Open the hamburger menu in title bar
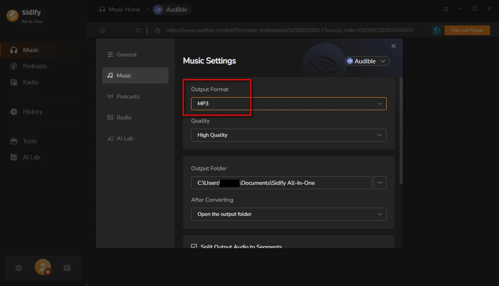The height and width of the screenshot is (286, 499). click(446, 9)
